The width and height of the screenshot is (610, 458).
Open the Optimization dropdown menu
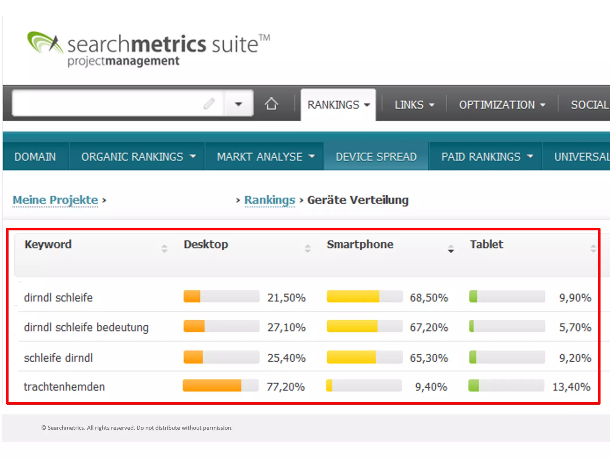(x=502, y=105)
